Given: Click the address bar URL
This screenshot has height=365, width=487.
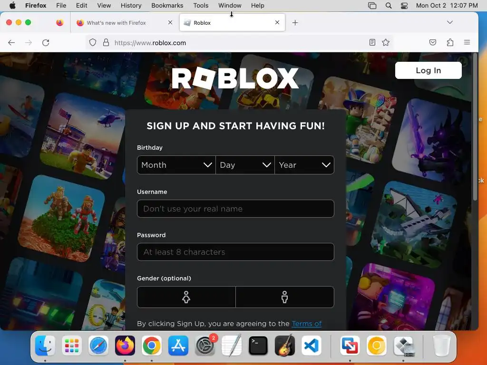Looking at the screenshot, I should coord(150,43).
